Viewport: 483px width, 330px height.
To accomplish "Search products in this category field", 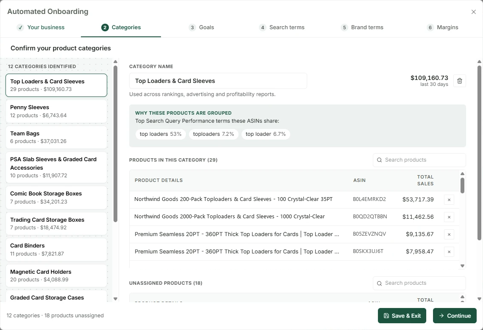I will [x=419, y=160].
